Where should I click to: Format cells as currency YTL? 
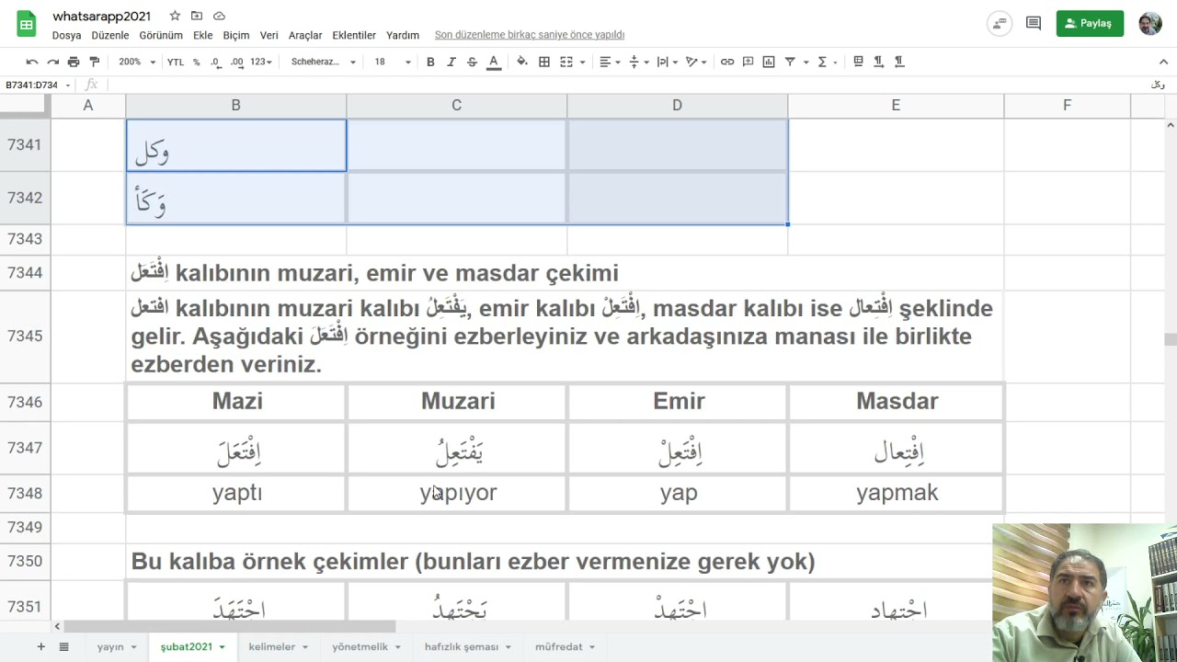[176, 62]
